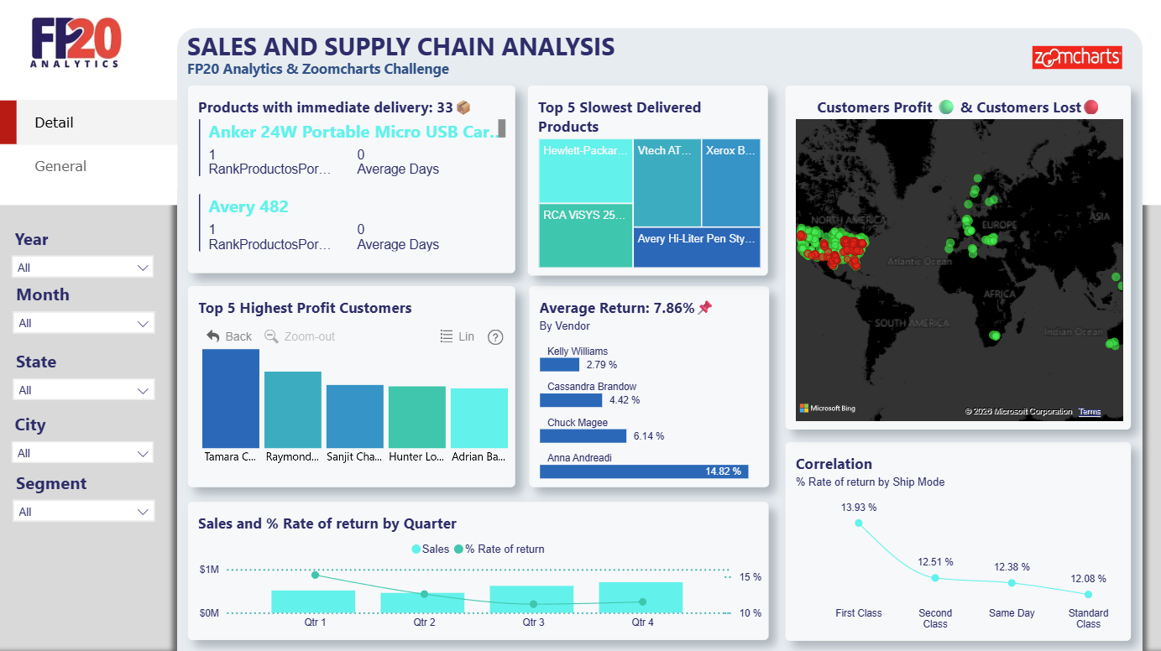Click the products list scrollbar handle
Screen dimensions: 1161x651
tap(502, 128)
